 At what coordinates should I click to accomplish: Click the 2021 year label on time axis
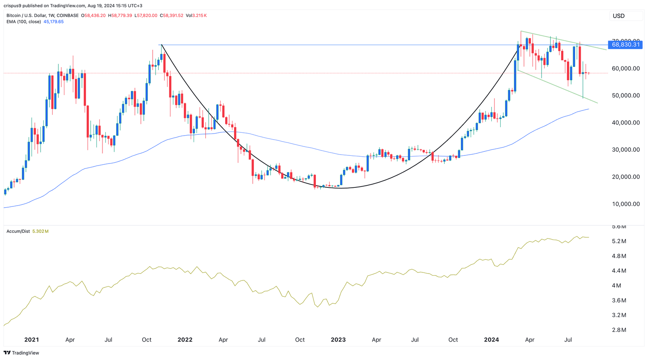pyautogui.click(x=32, y=340)
